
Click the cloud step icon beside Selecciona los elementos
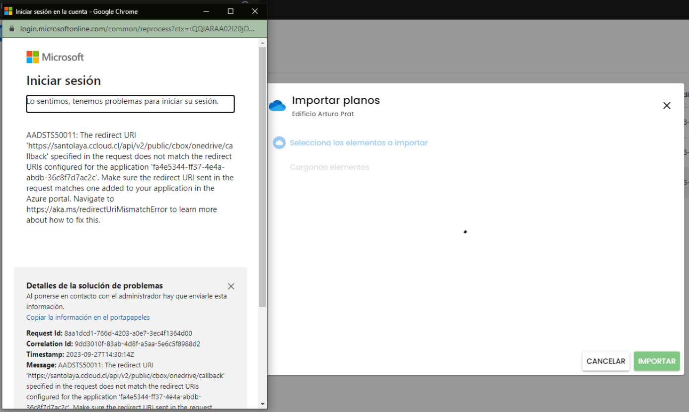click(x=279, y=143)
